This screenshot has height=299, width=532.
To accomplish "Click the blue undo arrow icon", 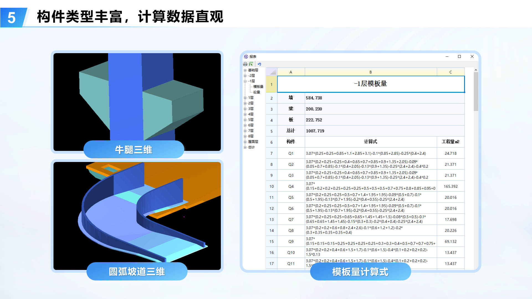I will 259,64.
